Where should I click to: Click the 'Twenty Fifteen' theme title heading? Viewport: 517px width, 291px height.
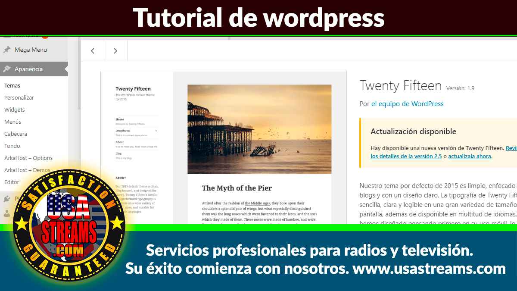click(401, 85)
